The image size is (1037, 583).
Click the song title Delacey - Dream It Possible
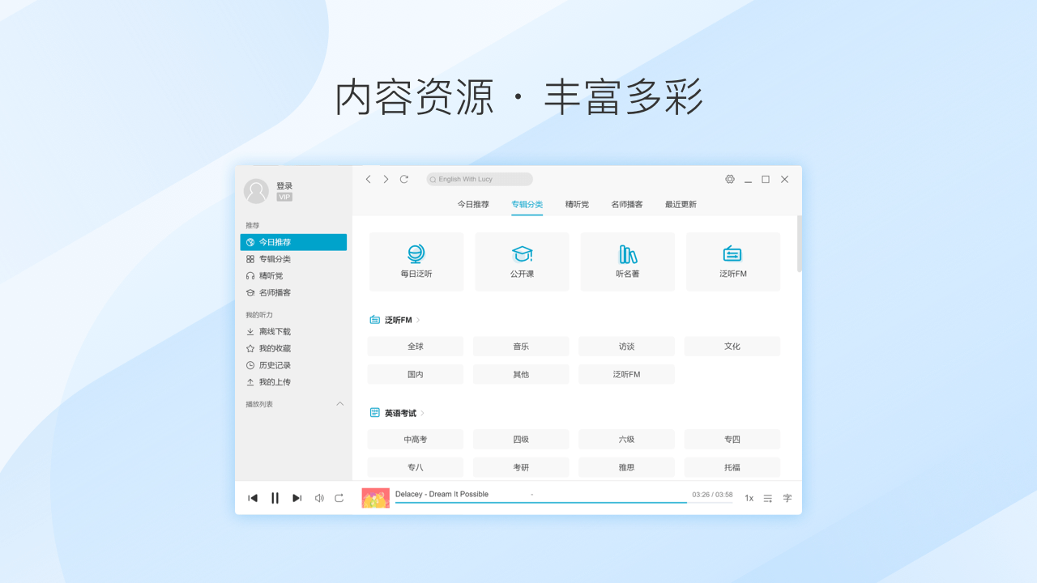(x=442, y=494)
